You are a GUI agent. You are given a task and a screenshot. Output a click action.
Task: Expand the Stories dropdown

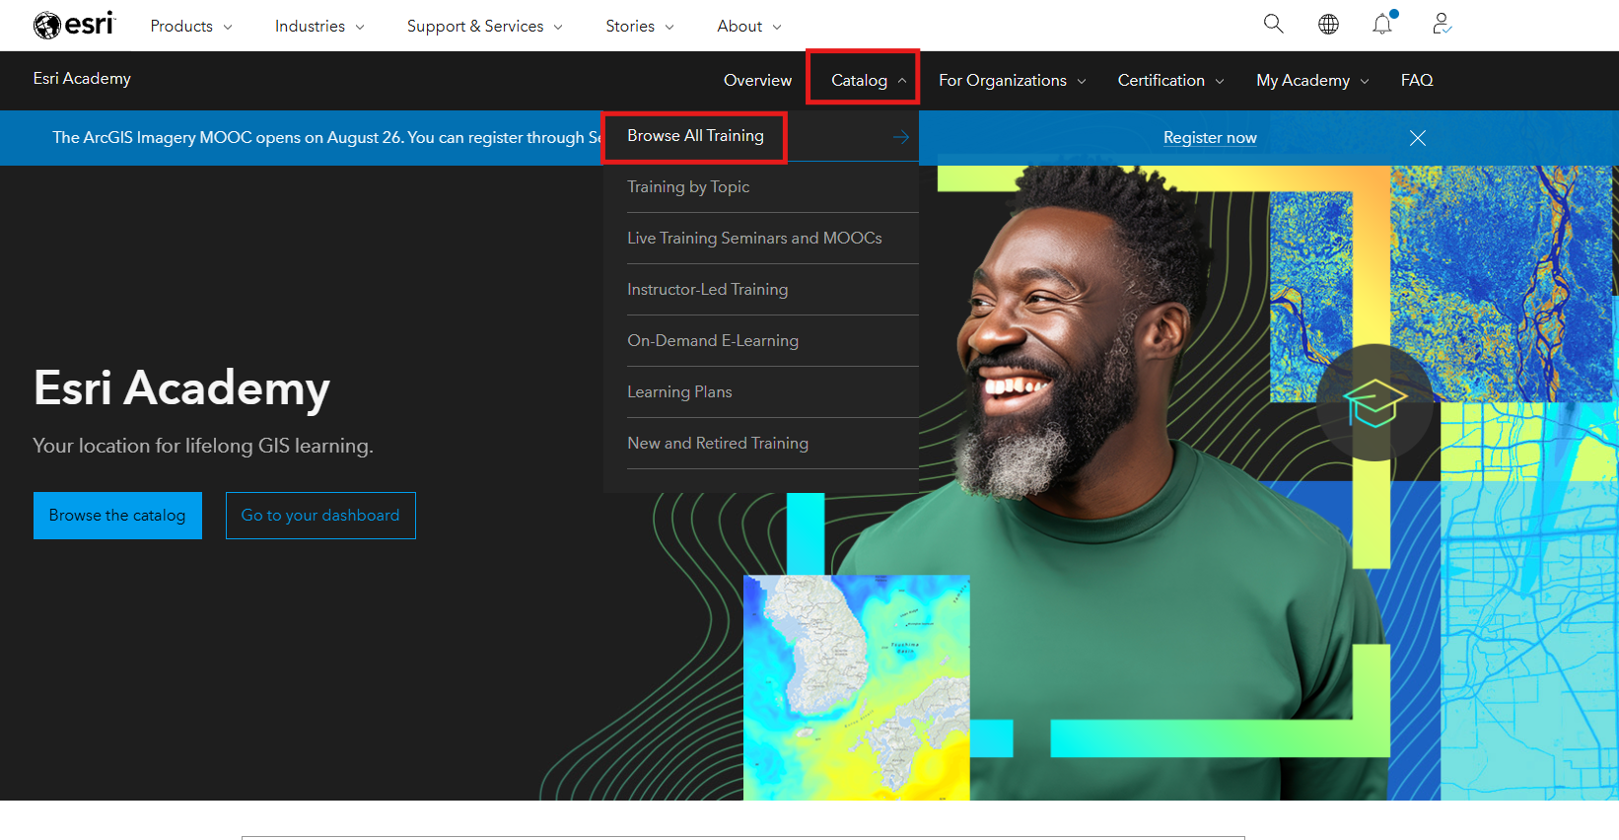[x=640, y=26]
